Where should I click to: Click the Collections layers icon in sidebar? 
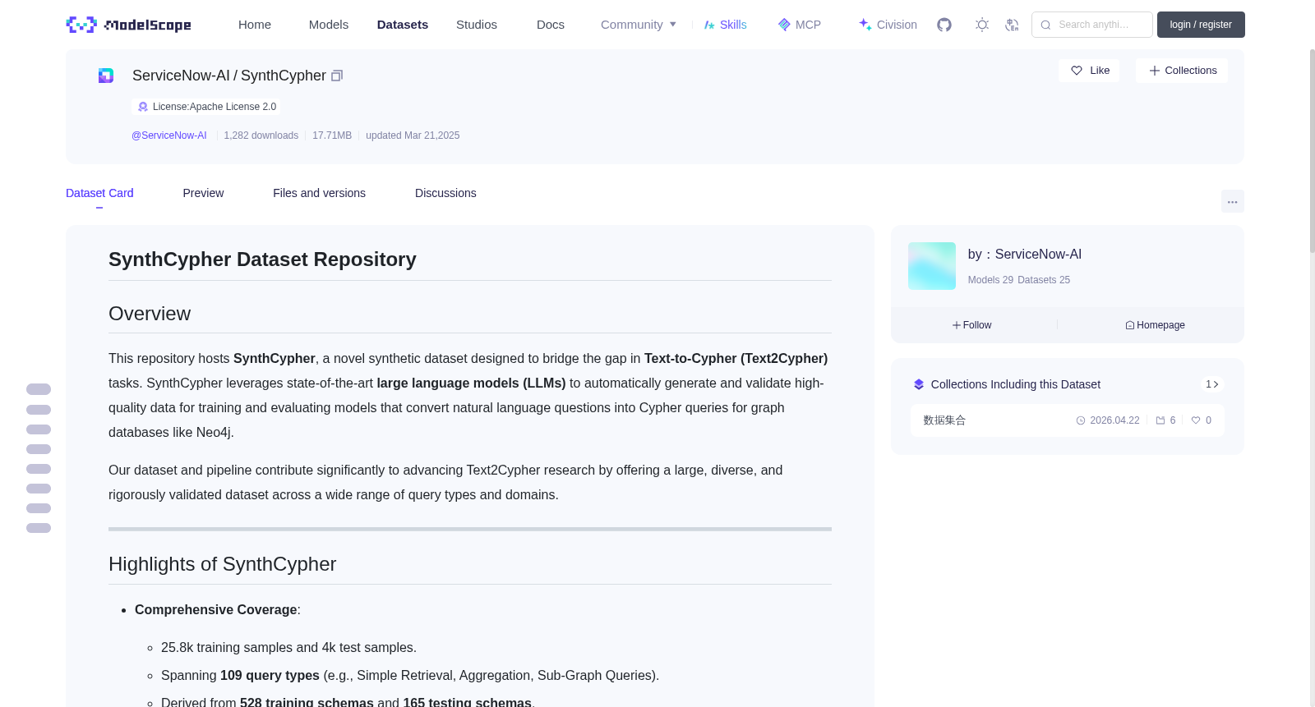[919, 384]
